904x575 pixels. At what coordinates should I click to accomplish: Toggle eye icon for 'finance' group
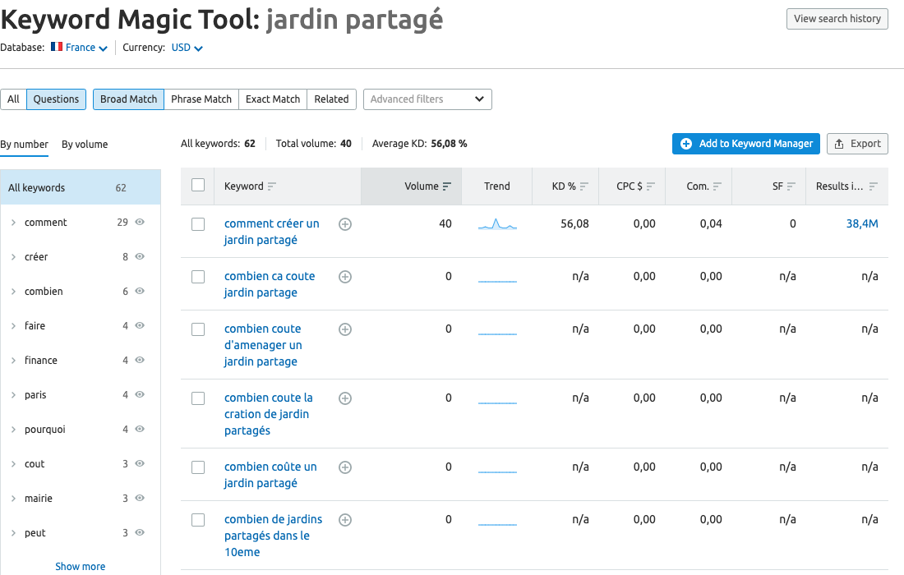pyautogui.click(x=140, y=360)
